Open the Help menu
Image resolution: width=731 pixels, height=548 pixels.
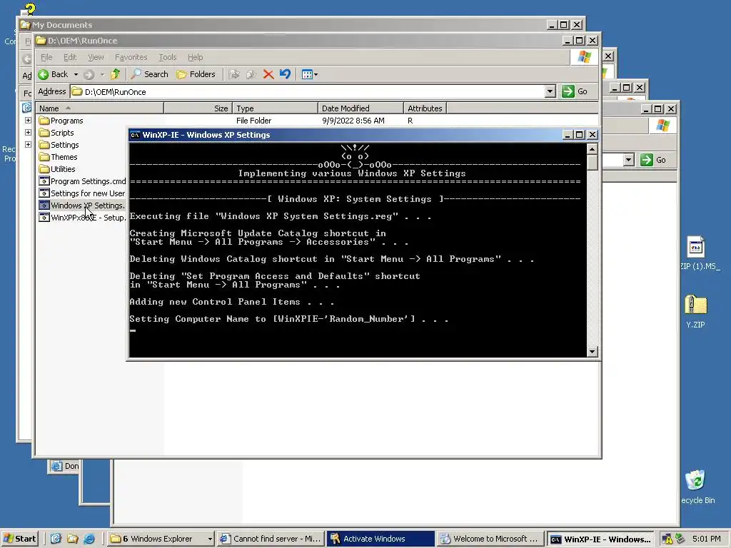click(x=196, y=57)
